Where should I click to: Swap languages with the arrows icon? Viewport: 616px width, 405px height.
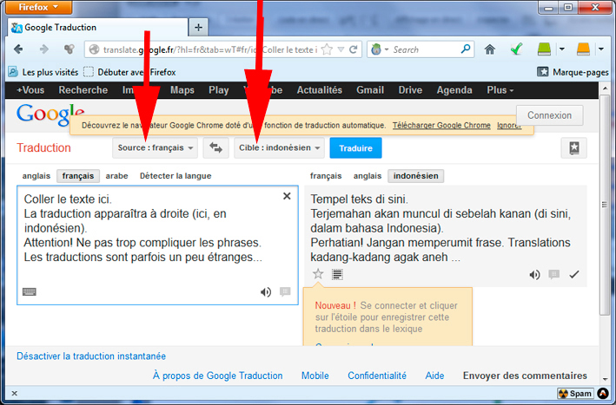[215, 147]
